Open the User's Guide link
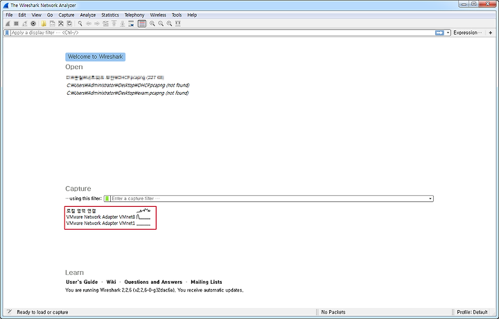This screenshot has height=319, width=499. [82, 282]
